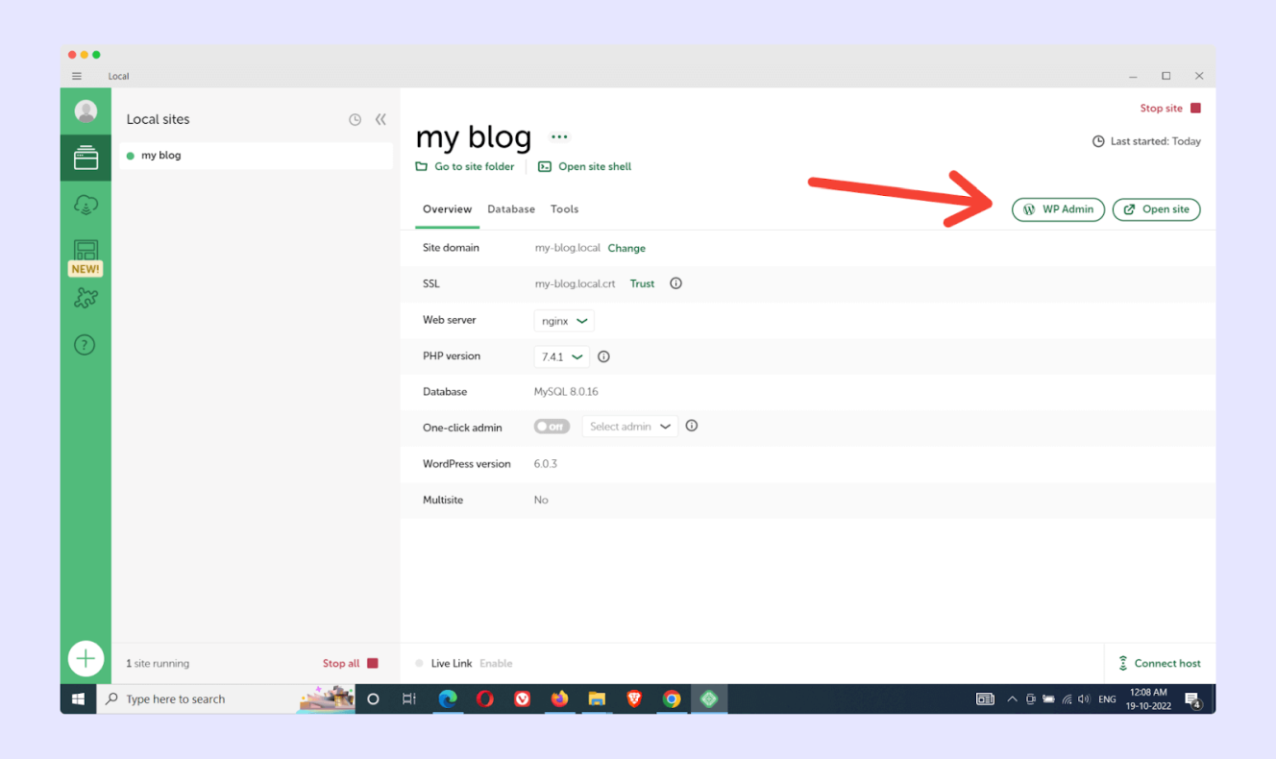Open the user account avatar
The height and width of the screenshot is (759, 1276).
(86, 111)
